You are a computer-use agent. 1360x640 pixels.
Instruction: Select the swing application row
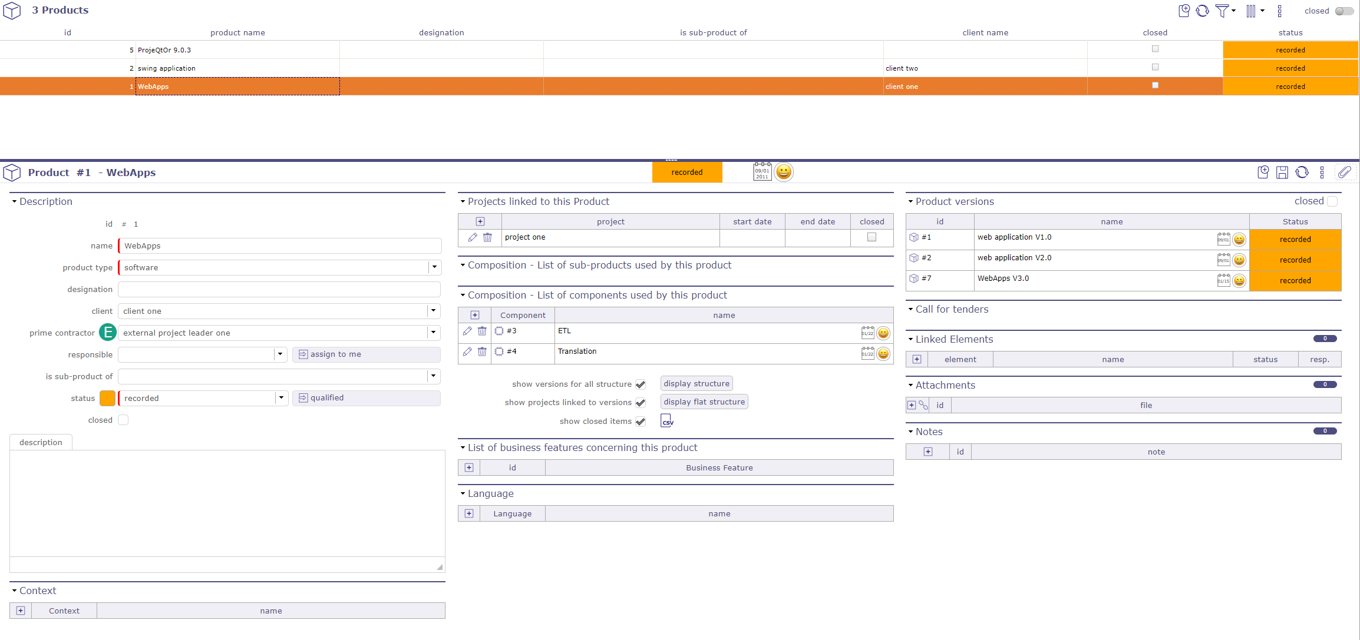coord(236,68)
